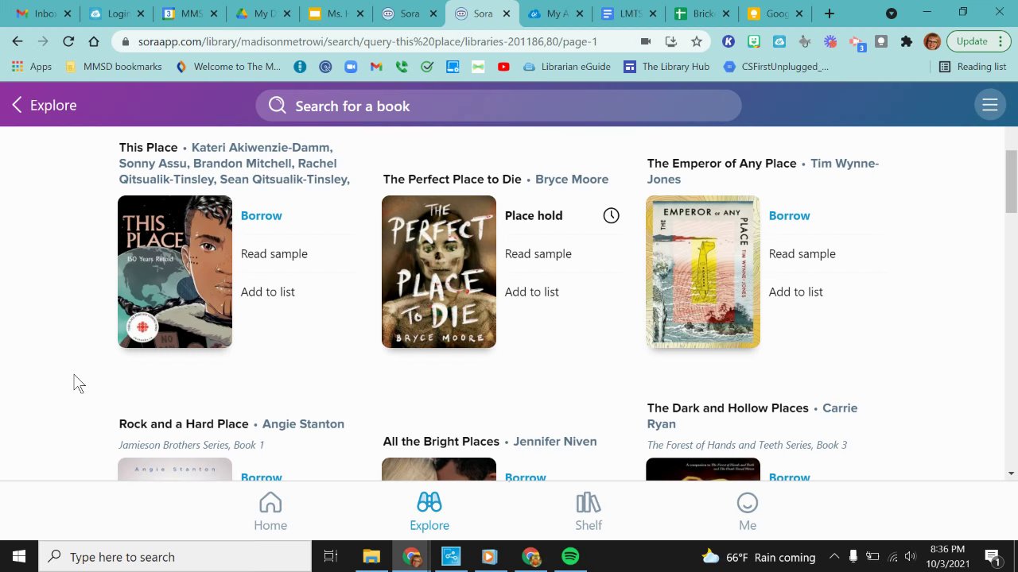
Task: Open Jamieson Brothers Series link
Action: tap(191, 445)
